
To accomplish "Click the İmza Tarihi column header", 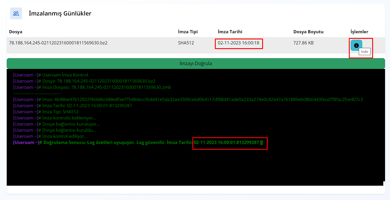I will point(230,32).
